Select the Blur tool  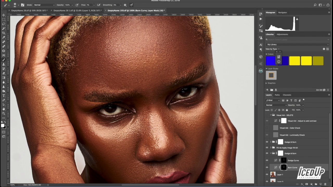(x=4, y=82)
